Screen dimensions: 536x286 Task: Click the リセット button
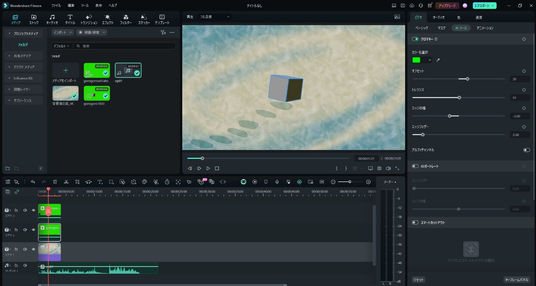[418, 280]
